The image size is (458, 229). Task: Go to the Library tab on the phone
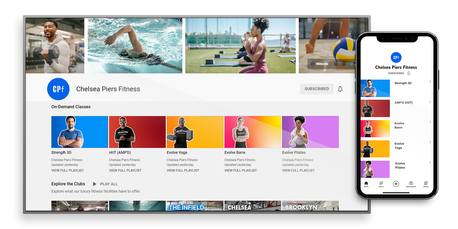point(426,184)
